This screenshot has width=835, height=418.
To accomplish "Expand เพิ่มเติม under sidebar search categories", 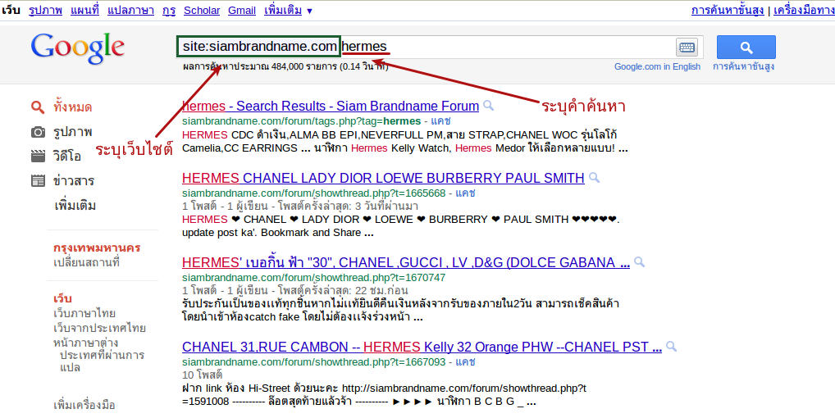I will 75,205.
